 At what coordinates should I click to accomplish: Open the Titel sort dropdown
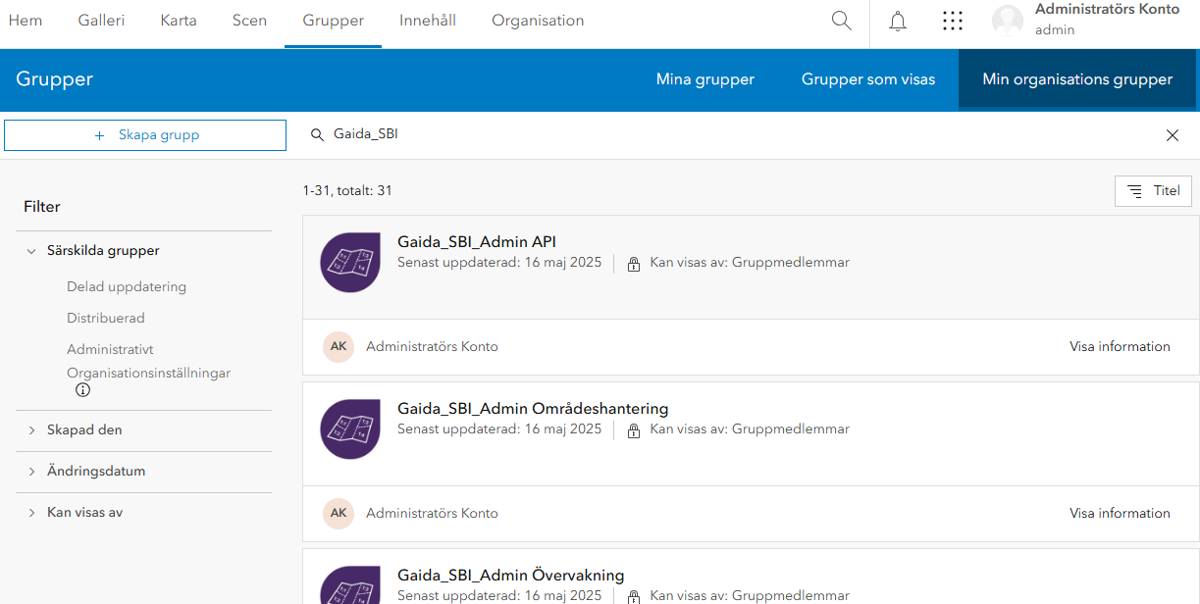coord(1153,191)
